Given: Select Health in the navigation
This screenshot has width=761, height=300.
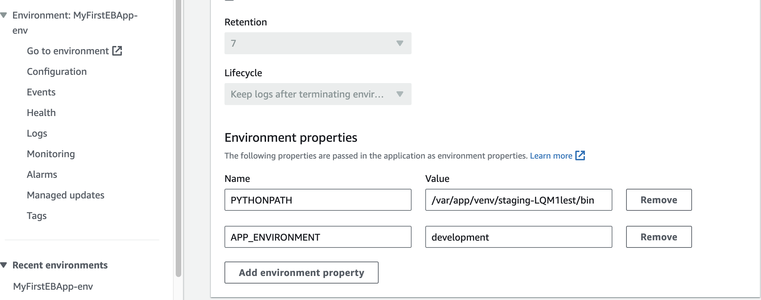Looking at the screenshot, I should (x=41, y=113).
